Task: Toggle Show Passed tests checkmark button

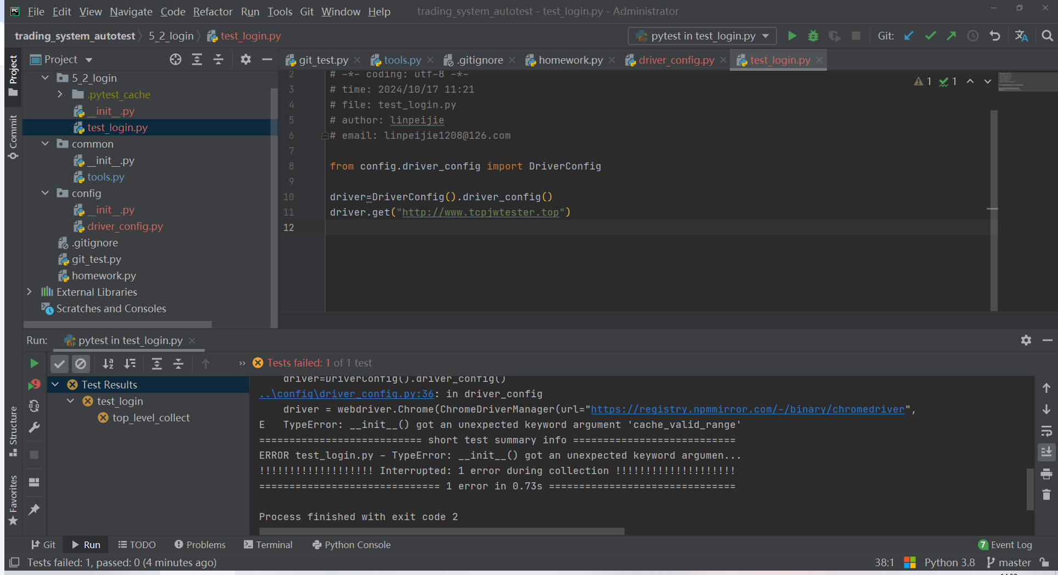Action: tap(59, 363)
